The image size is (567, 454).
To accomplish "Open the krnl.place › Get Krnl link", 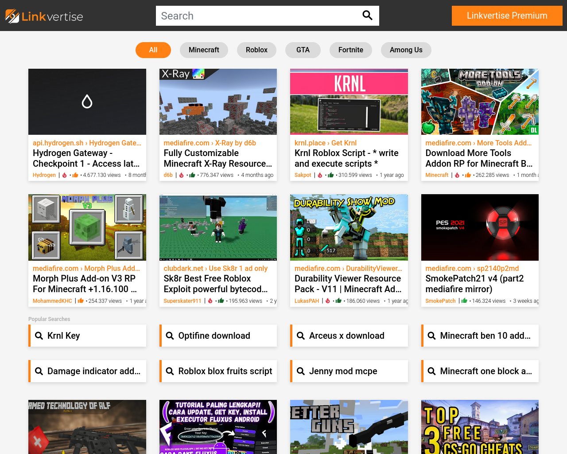I will pos(326,143).
